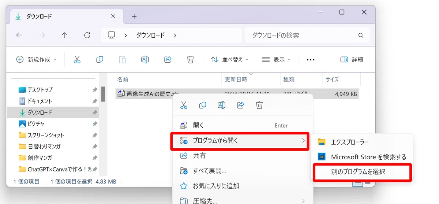This screenshot has height=204, width=439.
Task: Click the Cut icon in the context menu
Action: 184,105
